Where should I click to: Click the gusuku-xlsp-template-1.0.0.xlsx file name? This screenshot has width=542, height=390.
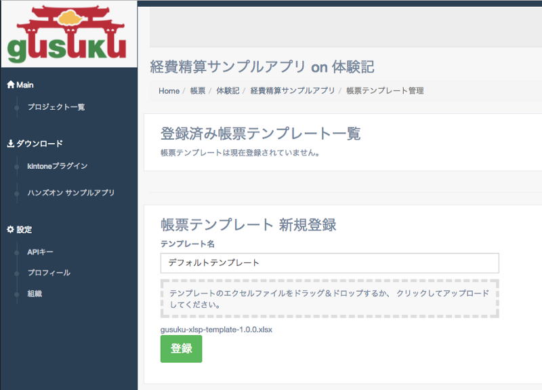[x=216, y=330]
